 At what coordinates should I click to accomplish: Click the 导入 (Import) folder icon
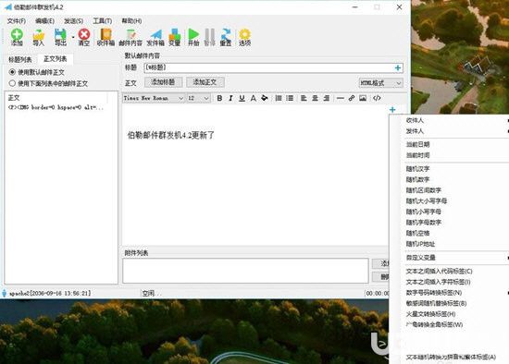38,37
